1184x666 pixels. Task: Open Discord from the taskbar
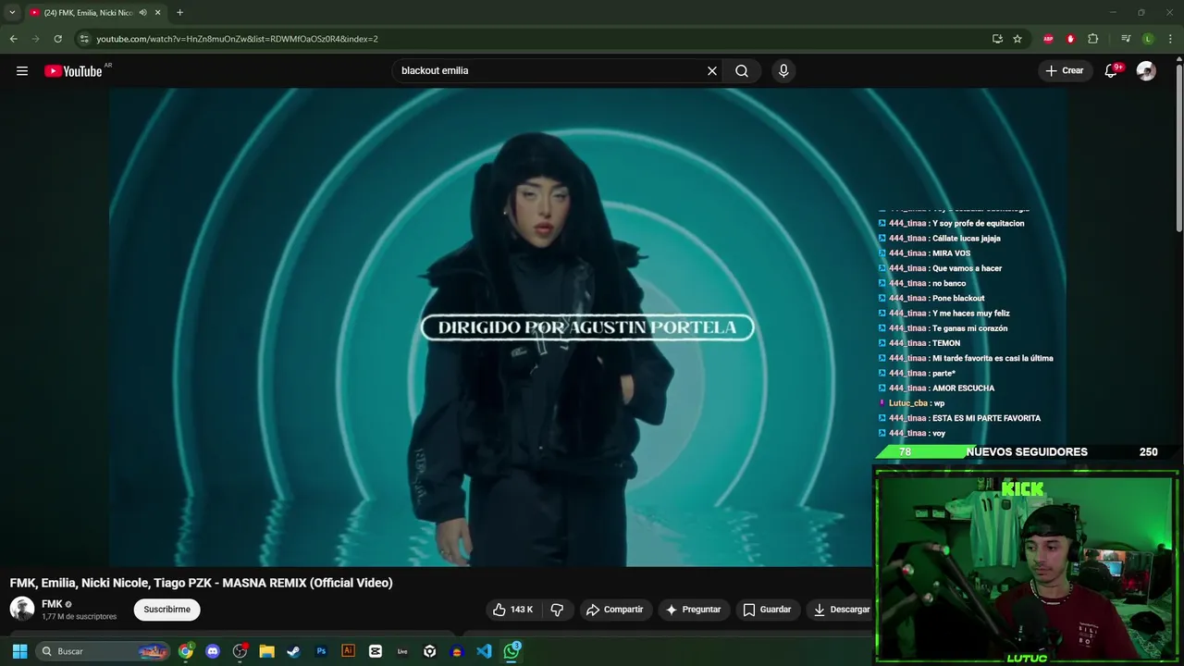pos(213,651)
